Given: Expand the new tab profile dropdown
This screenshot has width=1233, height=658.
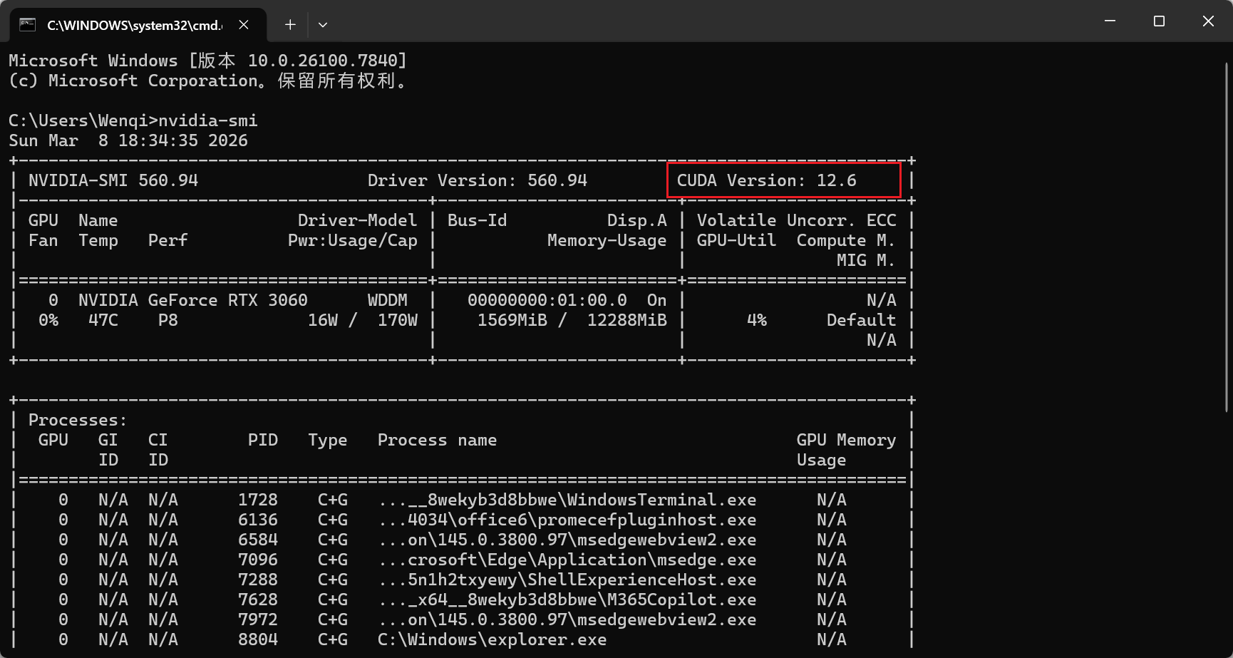Looking at the screenshot, I should tap(323, 25).
